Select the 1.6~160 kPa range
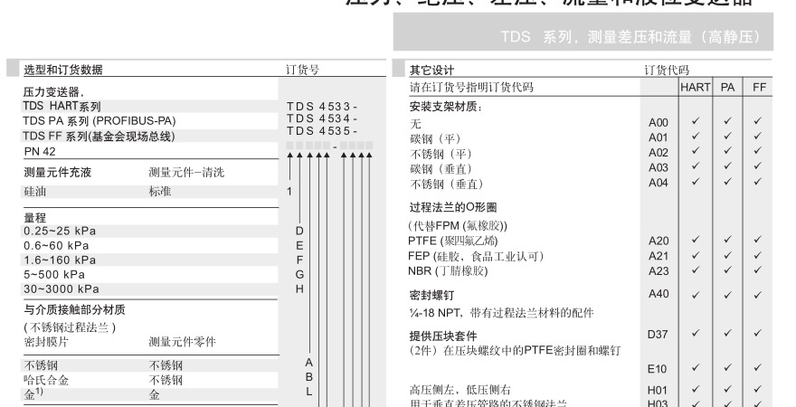Image resolution: width=796 pixels, height=407 pixels. coord(60,260)
